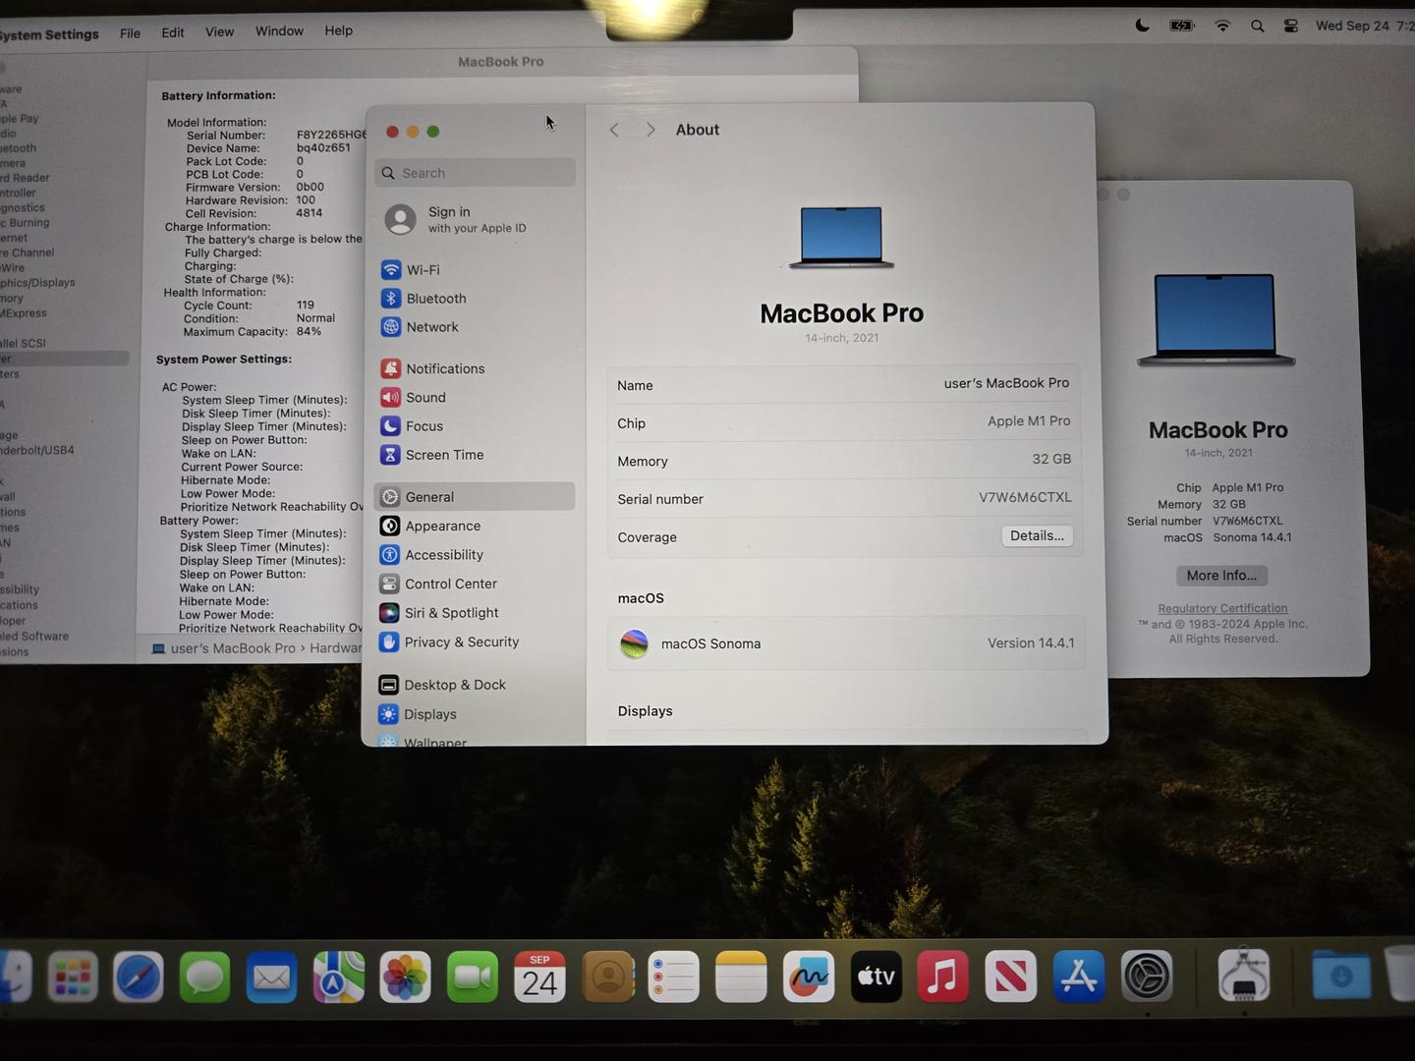Select Graphics/Displays in System Information sidebar
Viewport: 1415px width, 1061px height.
37,282
